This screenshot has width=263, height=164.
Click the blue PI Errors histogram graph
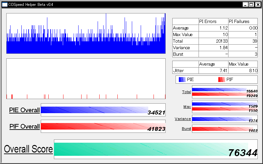(86, 33)
